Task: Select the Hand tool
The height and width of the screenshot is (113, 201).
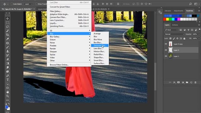Action: pyautogui.click(x=8, y=92)
